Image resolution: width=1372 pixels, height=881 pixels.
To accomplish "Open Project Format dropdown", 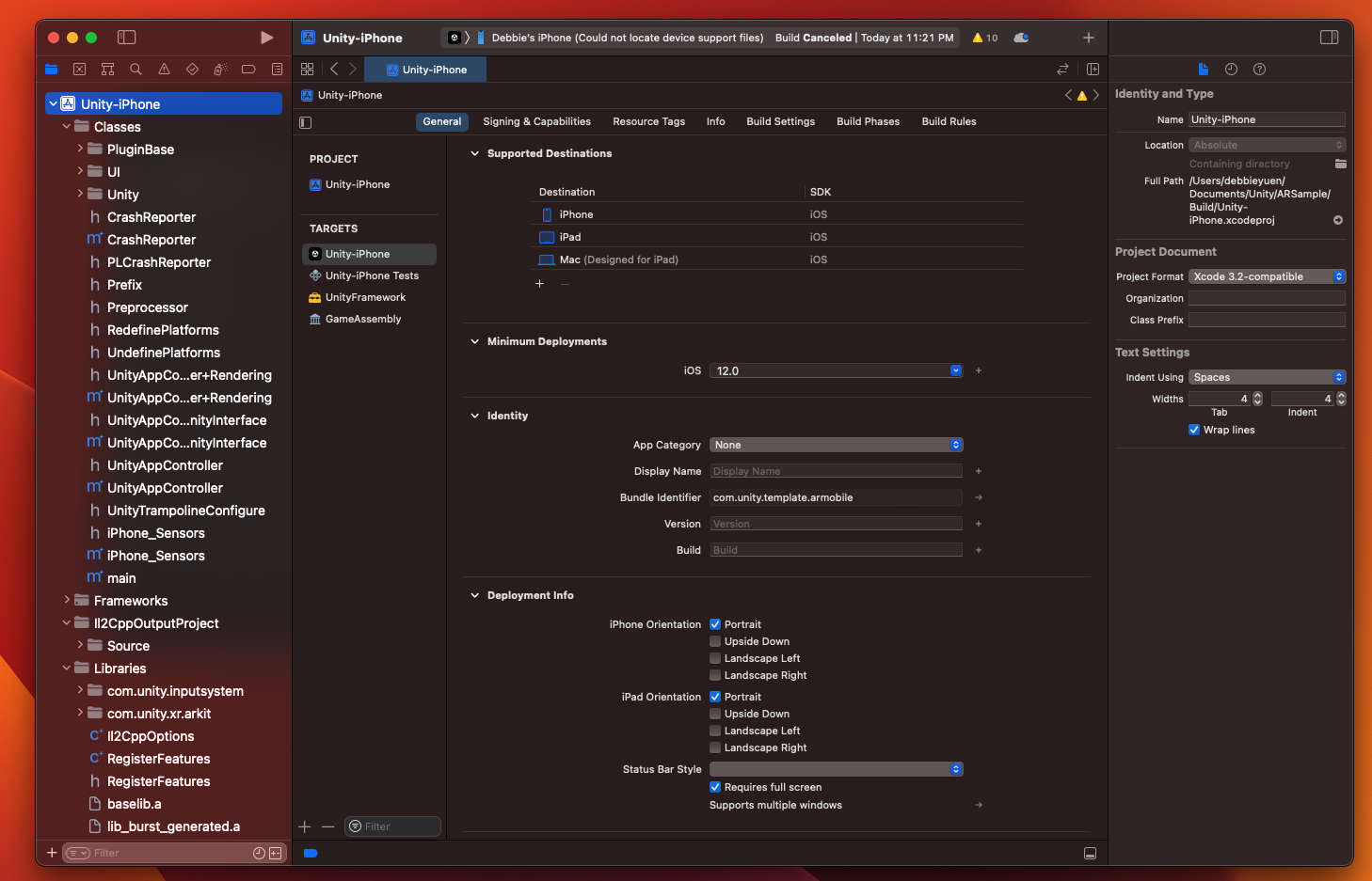I will tap(1268, 276).
